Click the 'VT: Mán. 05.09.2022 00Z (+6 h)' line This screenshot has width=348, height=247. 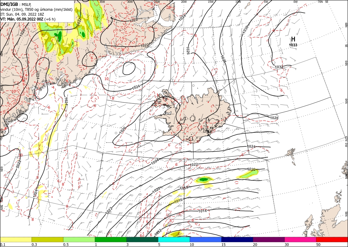(x=28, y=19)
